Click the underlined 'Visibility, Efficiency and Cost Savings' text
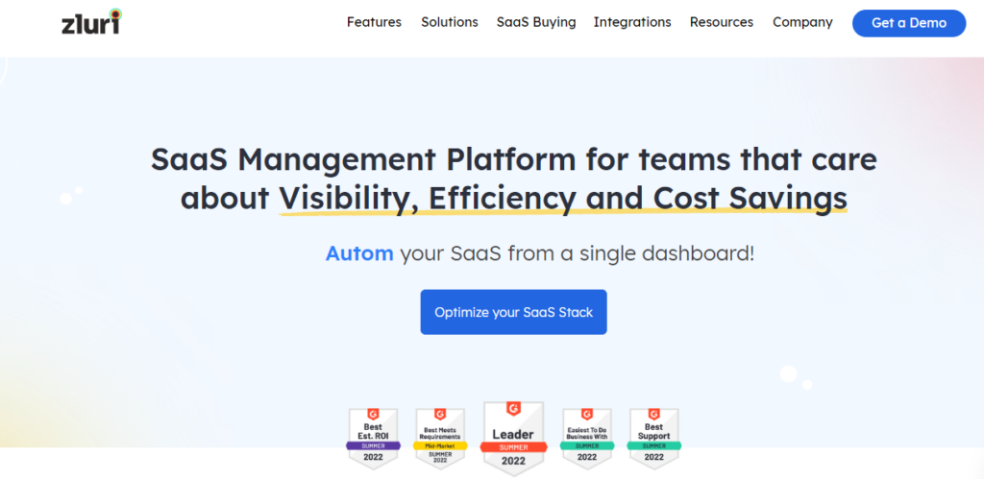 563,198
